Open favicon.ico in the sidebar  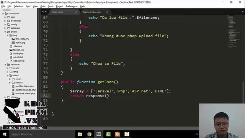pyautogui.click(x=18, y=50)
